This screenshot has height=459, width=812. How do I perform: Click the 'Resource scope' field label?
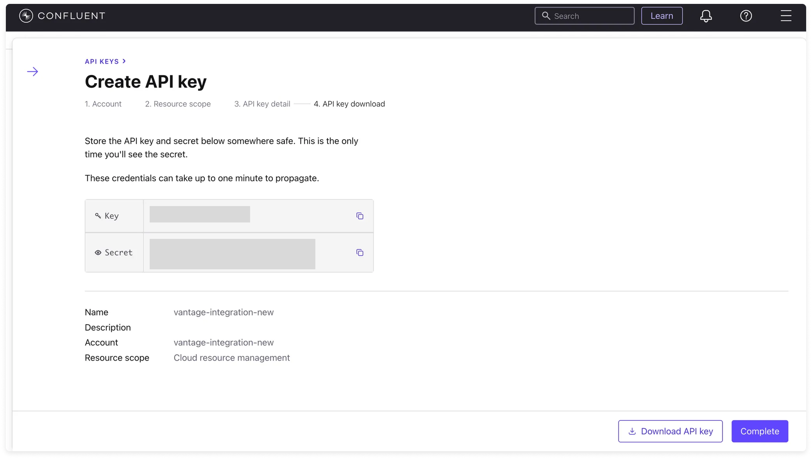point(117,358)
